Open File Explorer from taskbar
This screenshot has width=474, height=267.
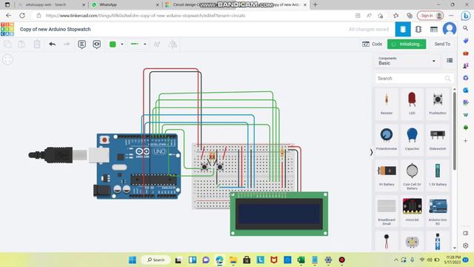coord(233,260)
